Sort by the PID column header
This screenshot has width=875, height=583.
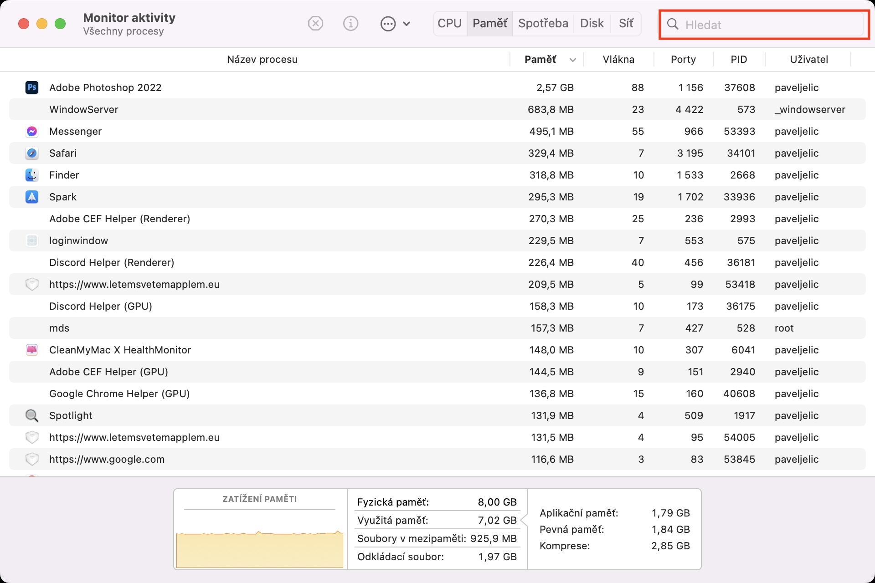pyautogui.click(x=738, y=59)
